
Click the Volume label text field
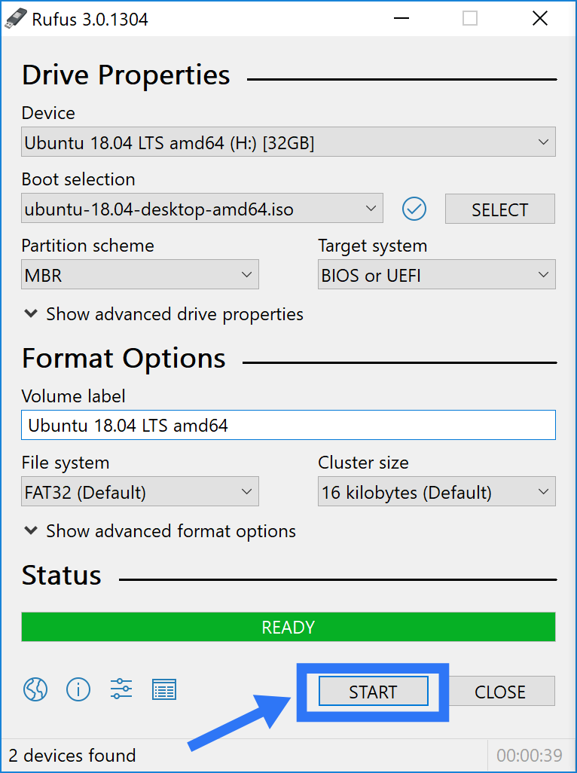pyautogui.click(x=288, y=425)
